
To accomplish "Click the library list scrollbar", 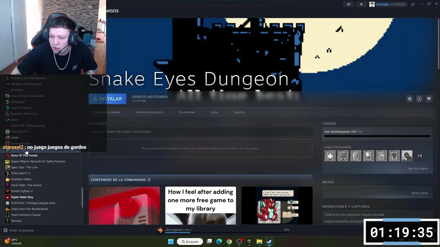I will 82,197.
